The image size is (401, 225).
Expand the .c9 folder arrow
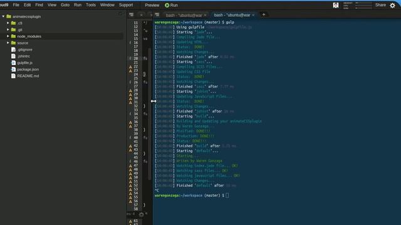click(8, 23)
